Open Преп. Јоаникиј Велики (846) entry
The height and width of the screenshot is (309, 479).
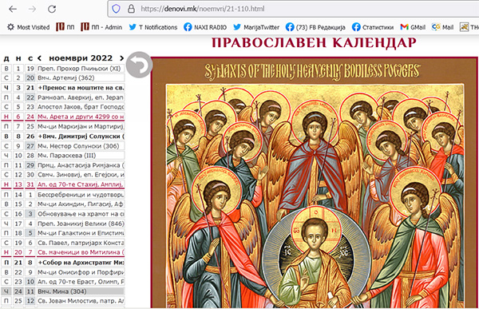81,224
